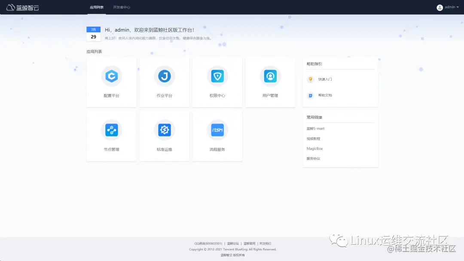Launch the 作业平台 (Job Platform) app
Viewport: 464px width, 261px height.
164,76
